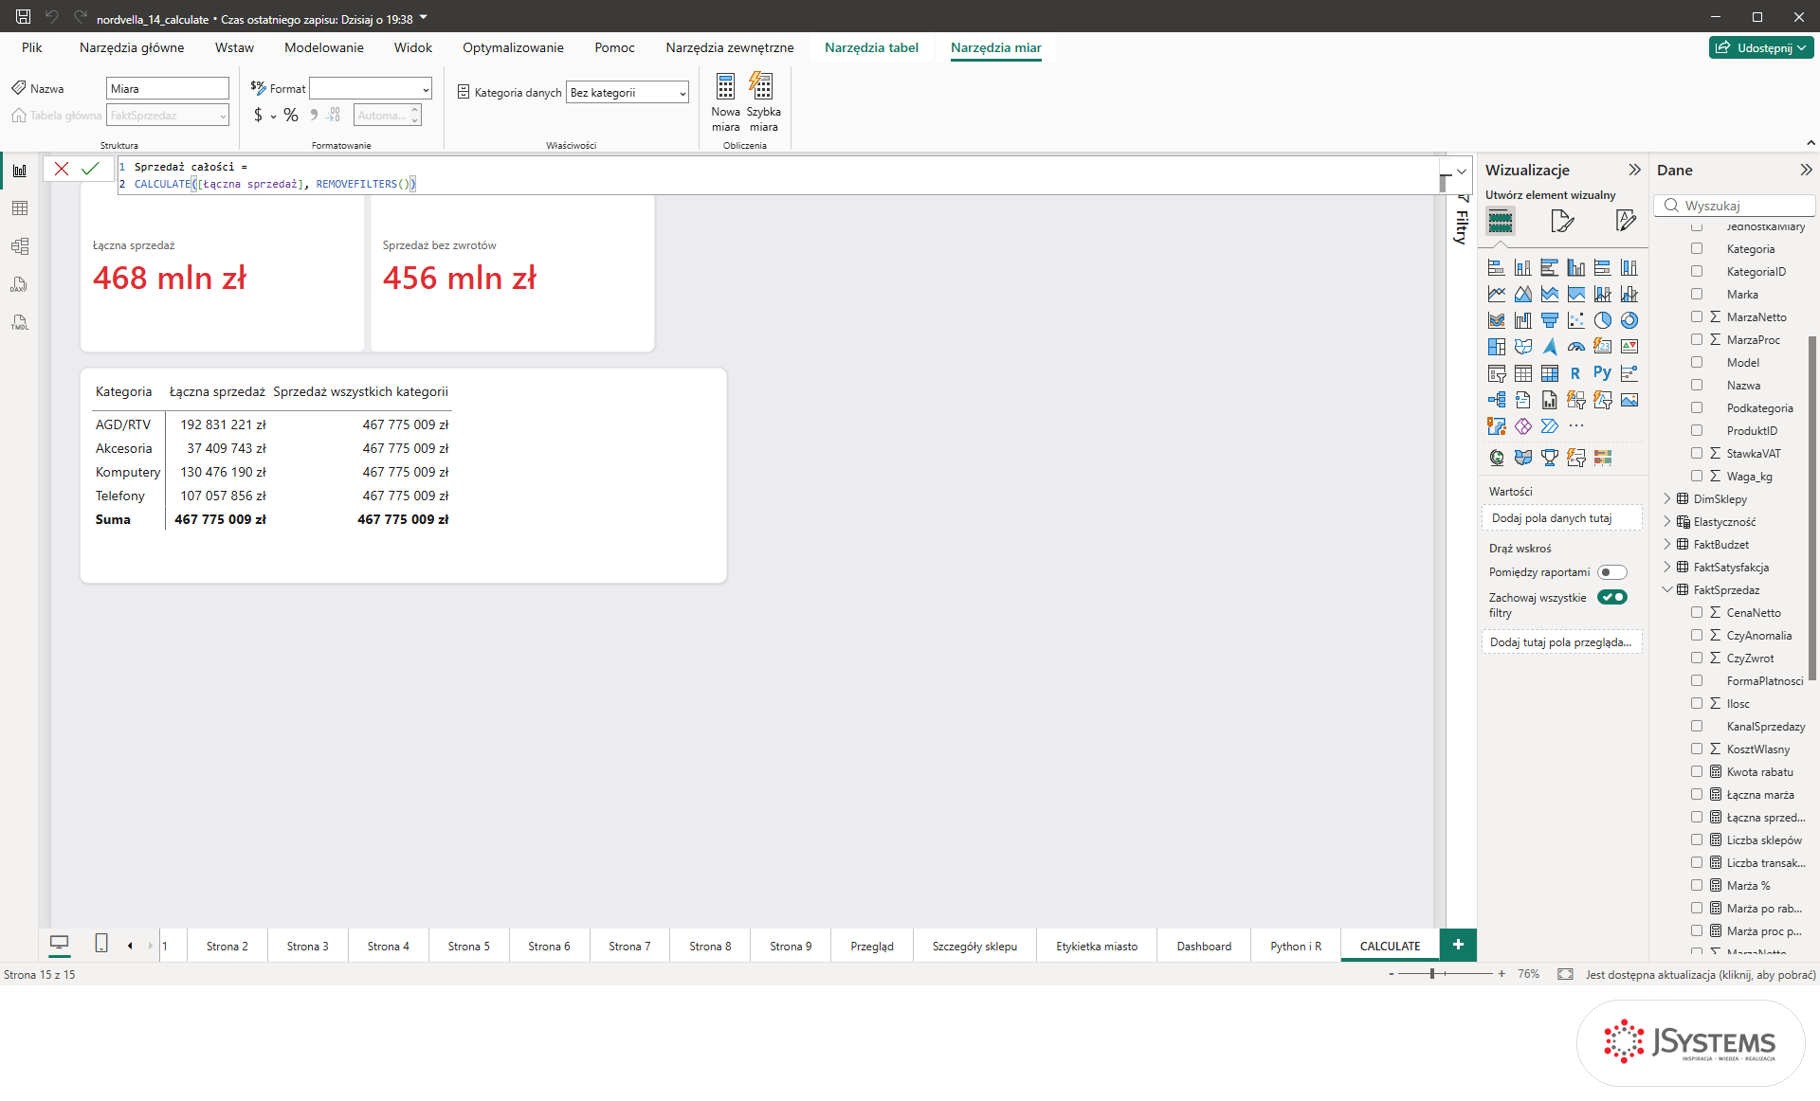Collapse the Wizualizacje pane
The image size is (1820, 1101).
click(1634, 171)
